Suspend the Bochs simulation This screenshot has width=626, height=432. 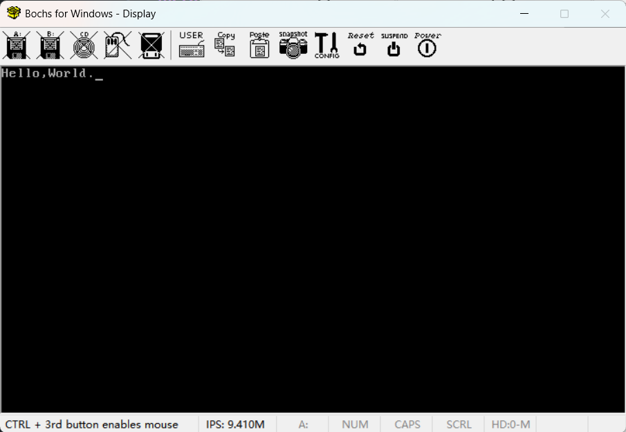coord(394,45)
